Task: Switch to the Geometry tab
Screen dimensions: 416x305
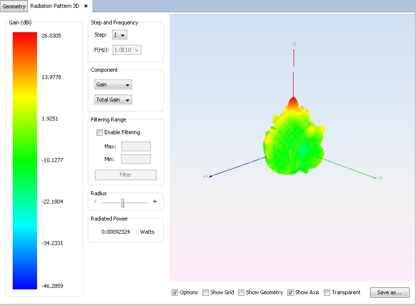Action: (14, 6)
